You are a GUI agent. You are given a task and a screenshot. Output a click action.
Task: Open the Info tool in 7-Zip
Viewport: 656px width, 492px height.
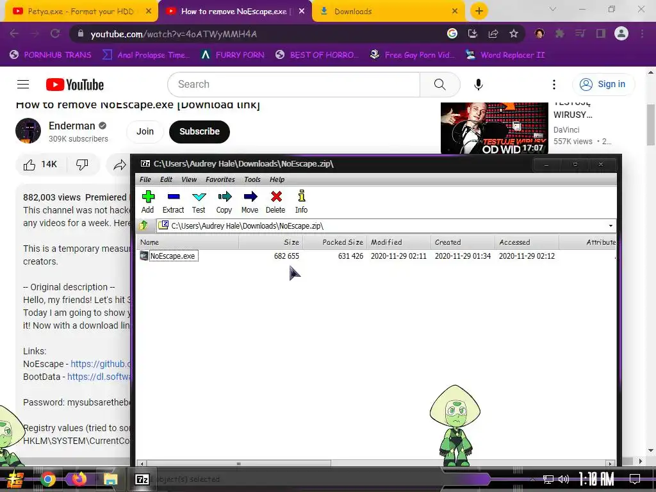click(301, 202)
